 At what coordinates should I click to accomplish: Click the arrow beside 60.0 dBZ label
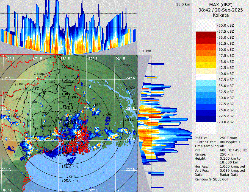coord(217,26)
